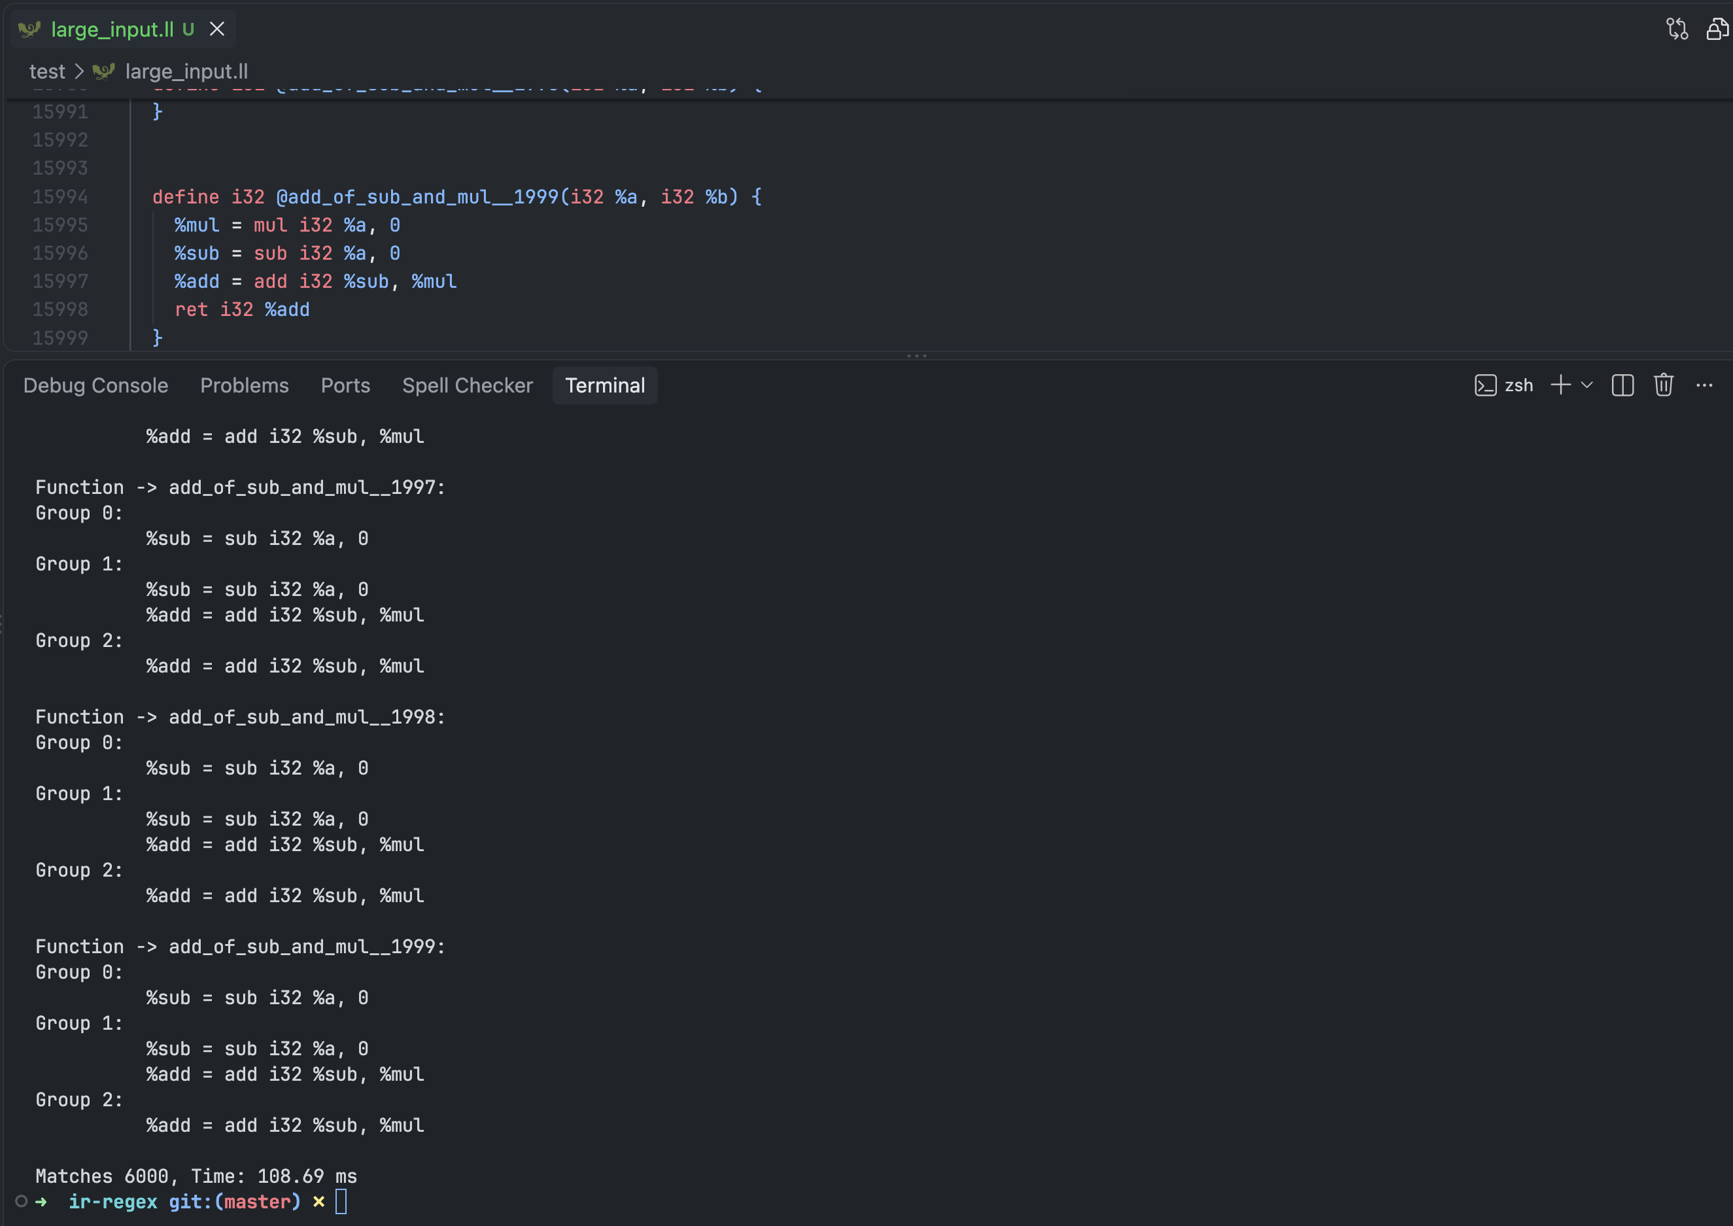
Task: Click terminal line 'Function -> add_of_sub_and_mul__1998:'
Action: 241,717
